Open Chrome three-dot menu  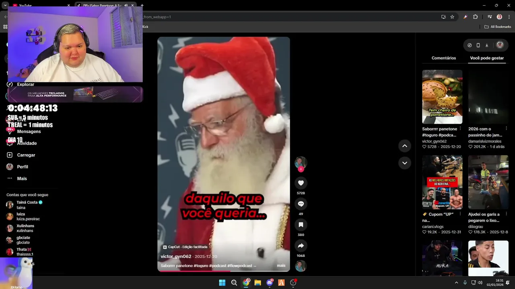[509, 17]
